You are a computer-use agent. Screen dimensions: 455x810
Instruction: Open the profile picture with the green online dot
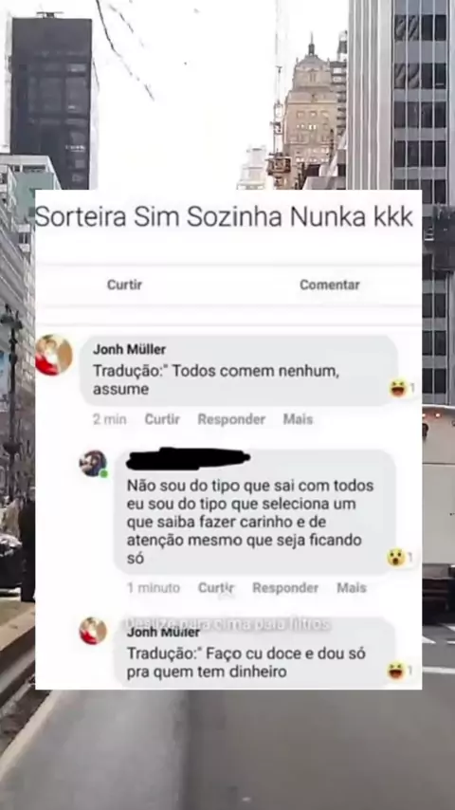click(94, 464)
